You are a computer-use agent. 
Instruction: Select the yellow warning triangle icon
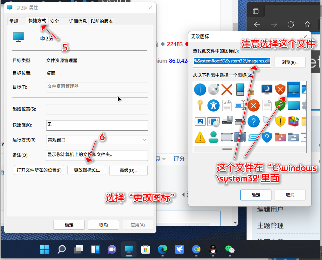[x=200, y=137]
